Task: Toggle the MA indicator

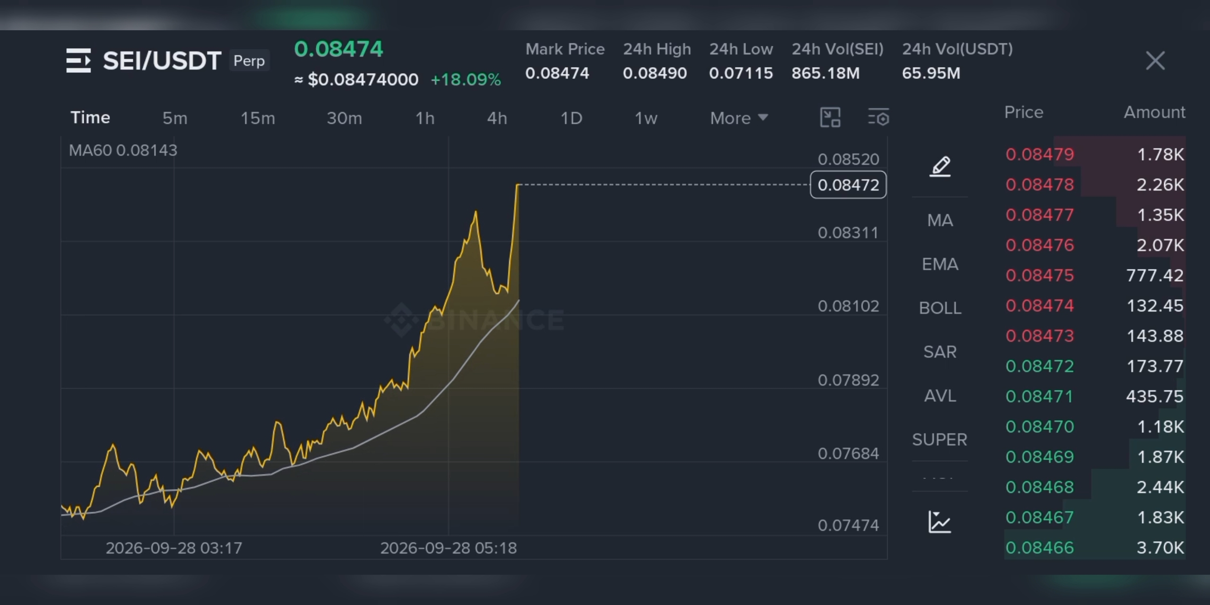Action: 940,220
